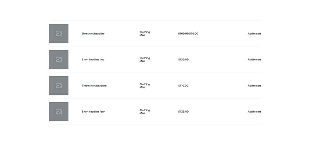Click the struck-through $100.00 original price
The image size is (310, 145).
click(x=183, y=34)
